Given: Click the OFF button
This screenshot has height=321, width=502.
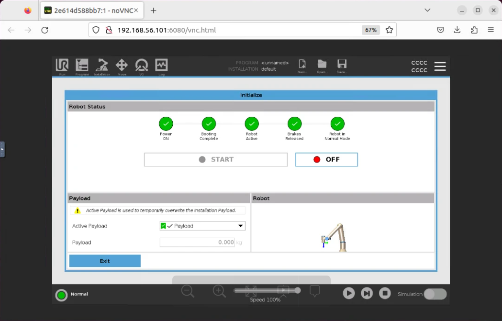Looking at the screenshot, I should 326,159.
